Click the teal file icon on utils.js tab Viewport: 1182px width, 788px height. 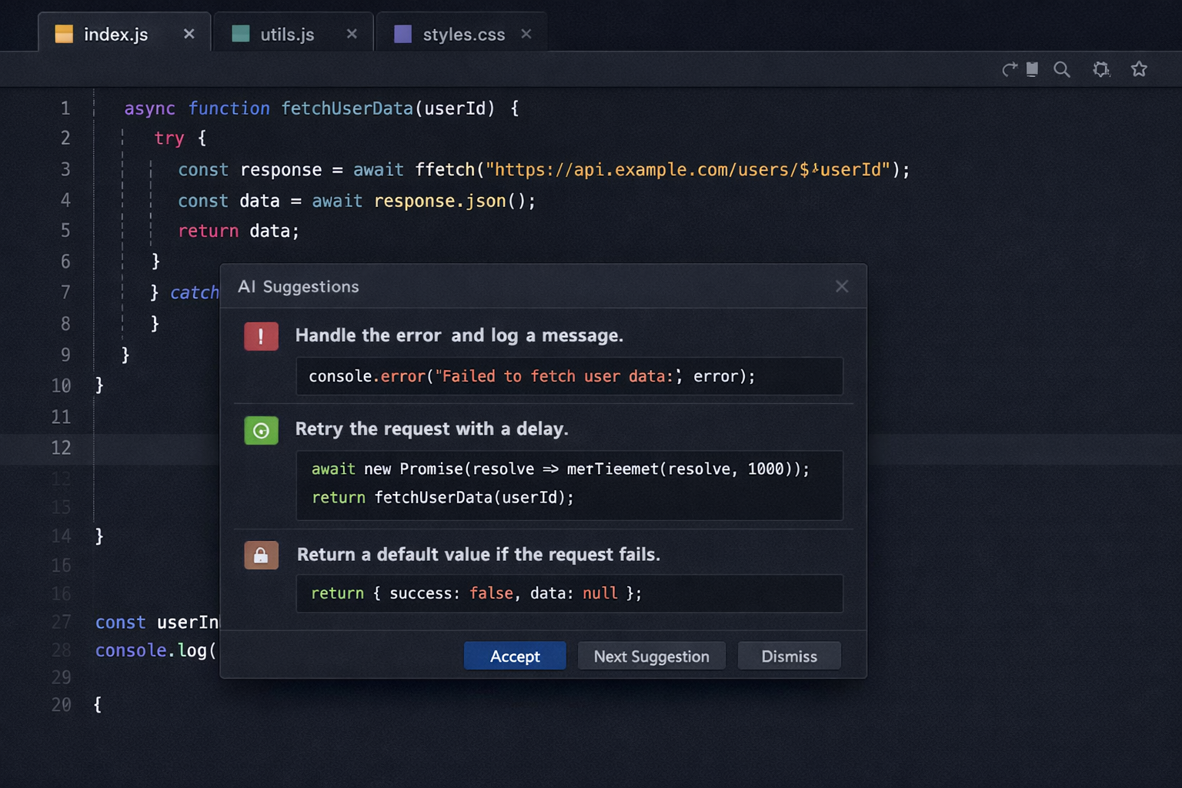point(240,34)
